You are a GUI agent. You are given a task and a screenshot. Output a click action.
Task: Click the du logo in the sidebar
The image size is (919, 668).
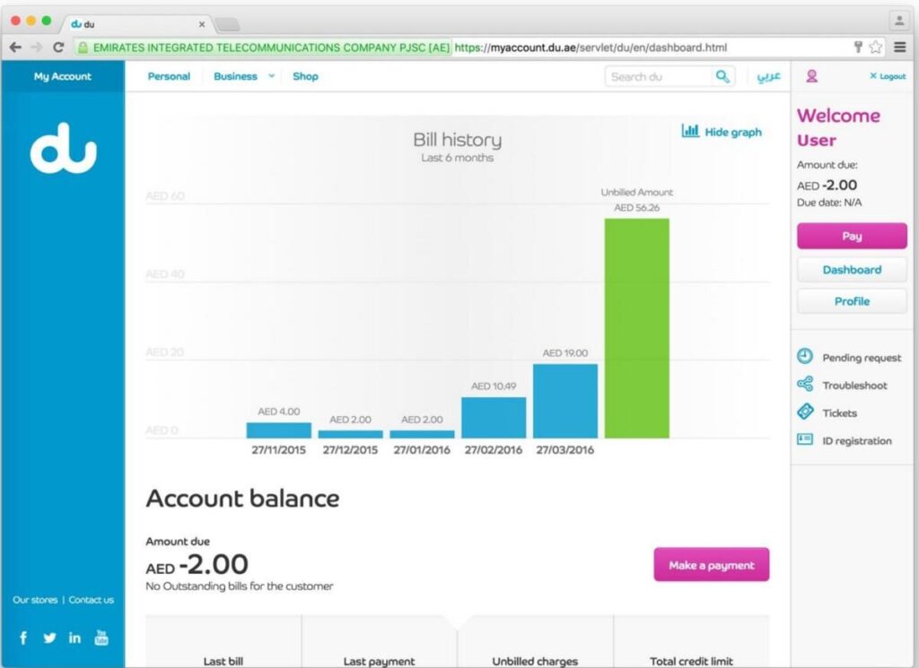click(x=63, y=149)
